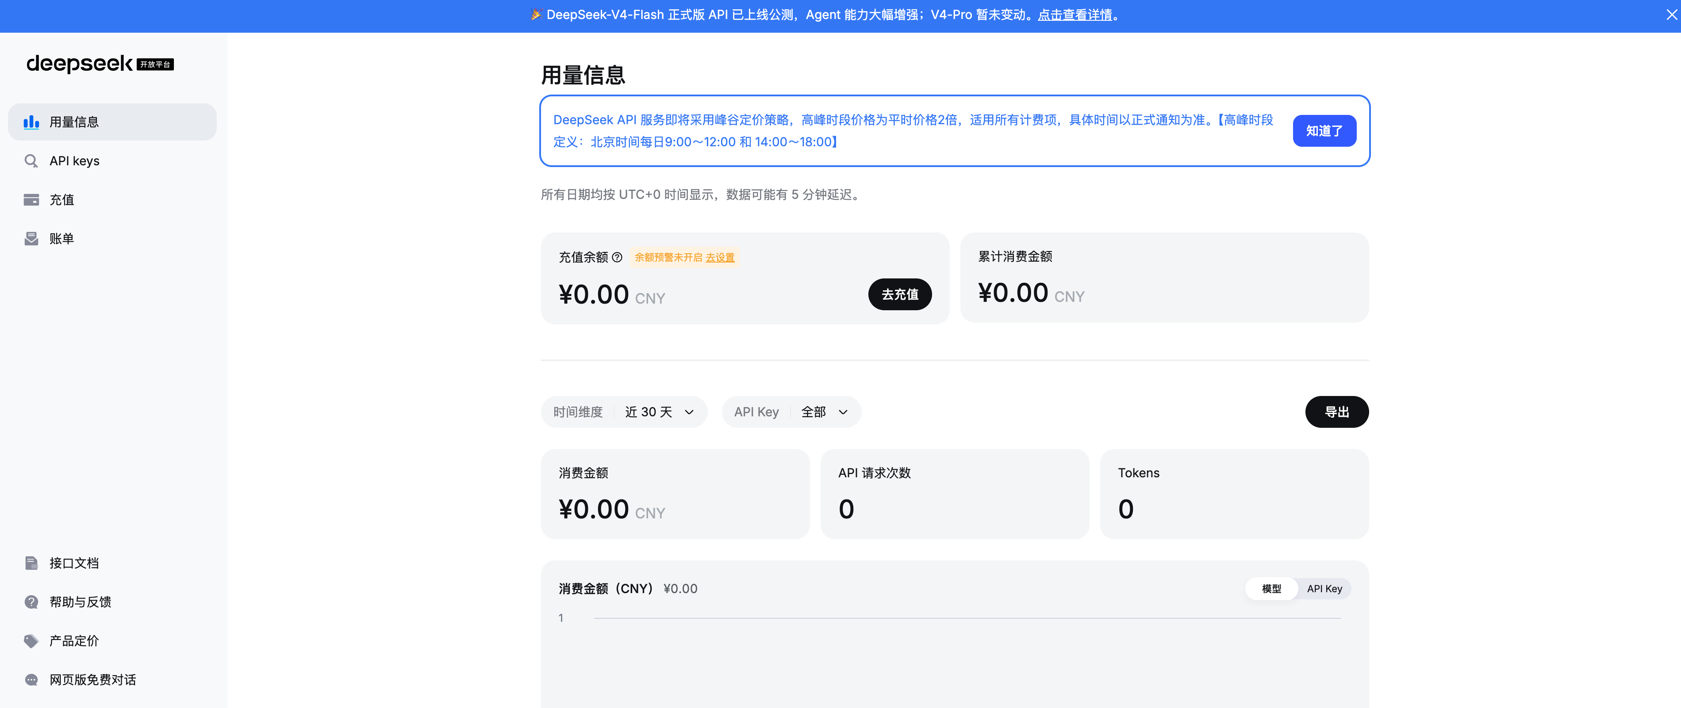
Task: Click the help icon beside 充值余额
Action: (617, 258)
